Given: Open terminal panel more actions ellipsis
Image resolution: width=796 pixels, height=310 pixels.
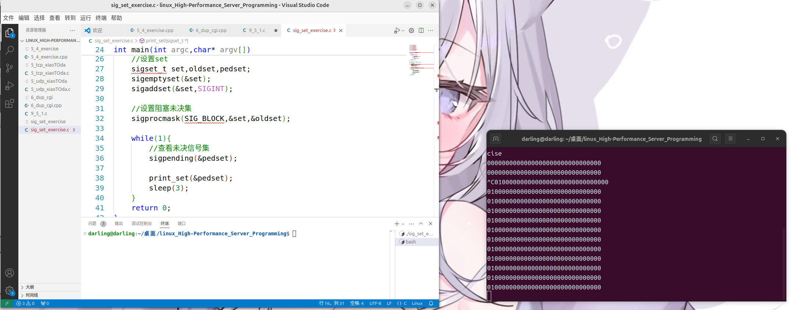Looking at the screenshot, I should pyautogui.click(x=411, y=224).
